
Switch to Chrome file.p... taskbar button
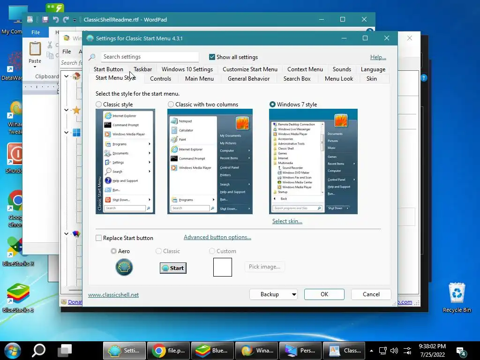coord(168,351)
